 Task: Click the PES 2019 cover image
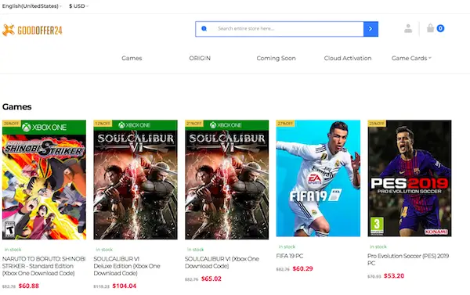tap(410, 178)
